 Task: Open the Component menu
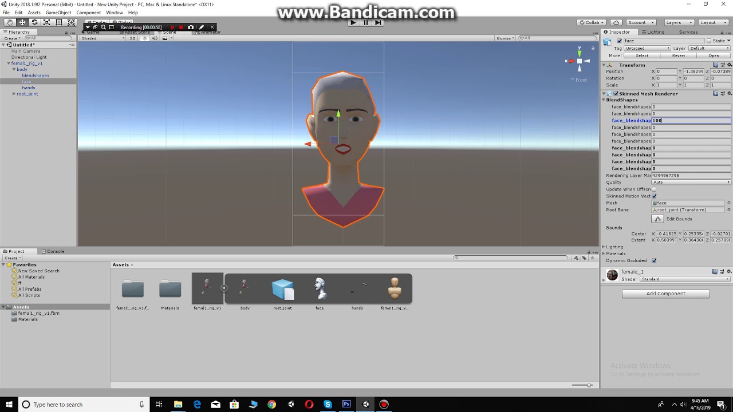(x=88, y=13)
